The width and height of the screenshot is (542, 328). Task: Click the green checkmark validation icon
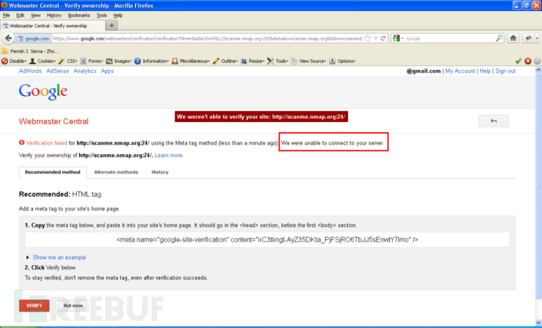tap(518, 61)
